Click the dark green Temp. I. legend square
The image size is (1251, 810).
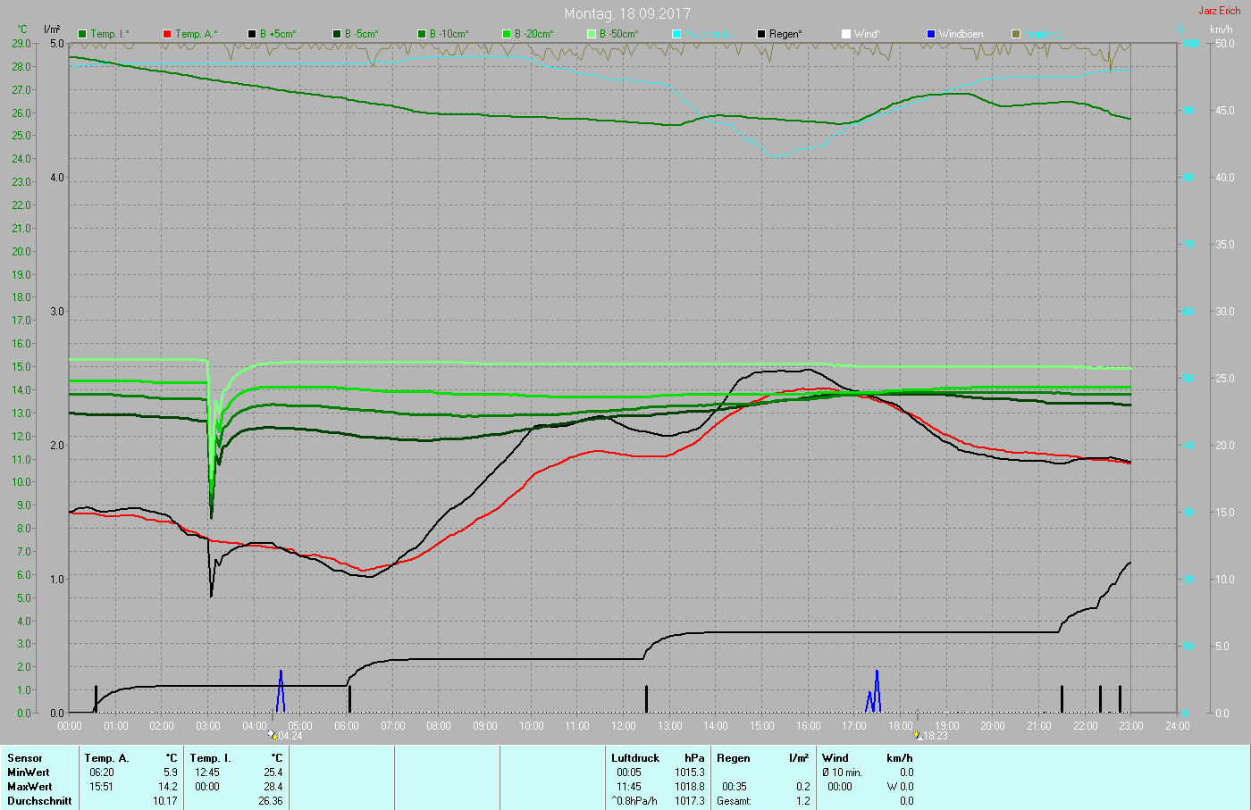point(82,34)
